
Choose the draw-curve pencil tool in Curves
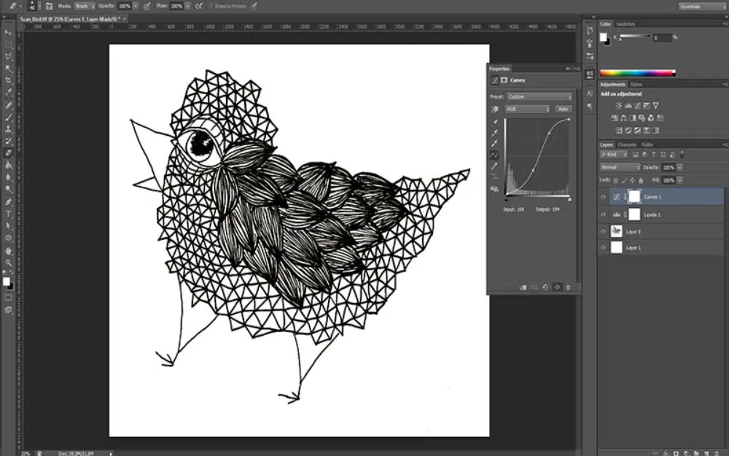click(x=495, y=166)
